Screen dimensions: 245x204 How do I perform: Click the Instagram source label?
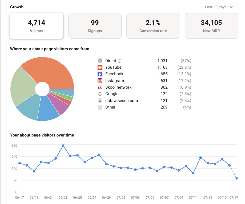pyautogui.click(x=114, y=81)
